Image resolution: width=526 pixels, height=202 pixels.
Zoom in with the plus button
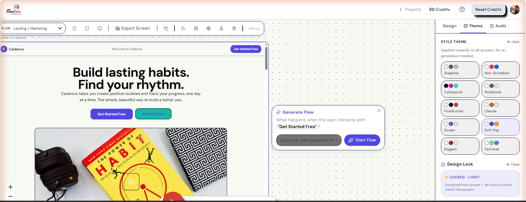10,187
